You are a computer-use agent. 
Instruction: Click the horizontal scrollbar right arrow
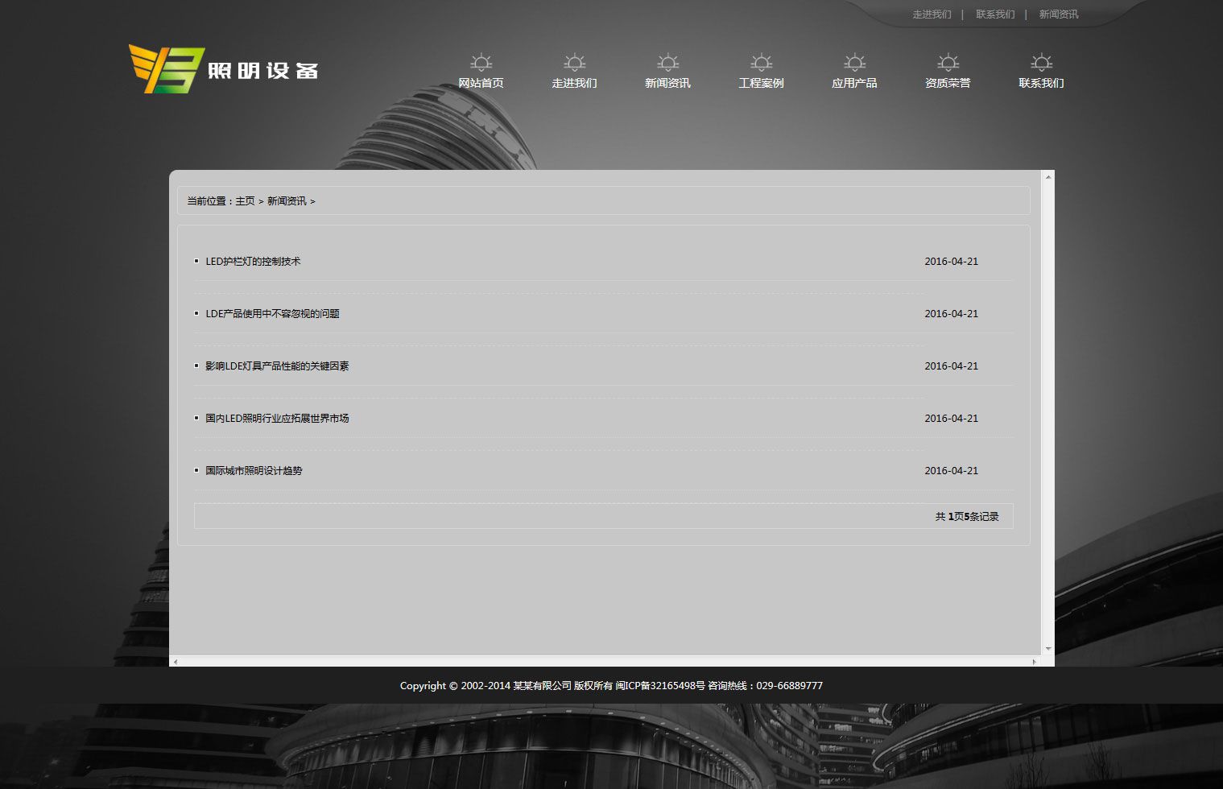[x=1035, y=662]
